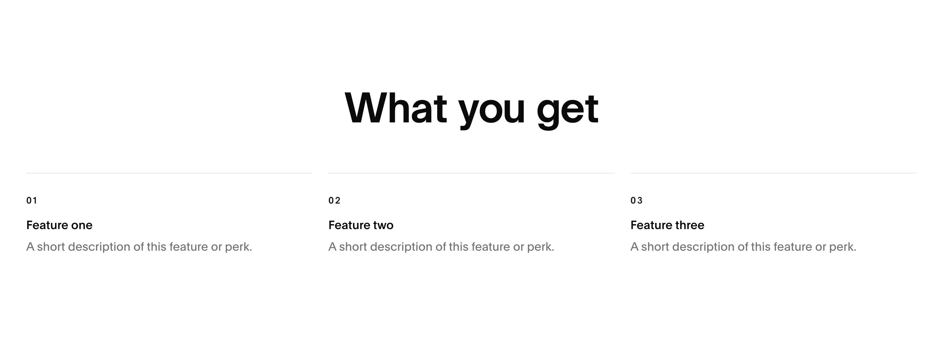943x341 pixels.
Task: Click the "Feature two" title
Action: [361, 225]
